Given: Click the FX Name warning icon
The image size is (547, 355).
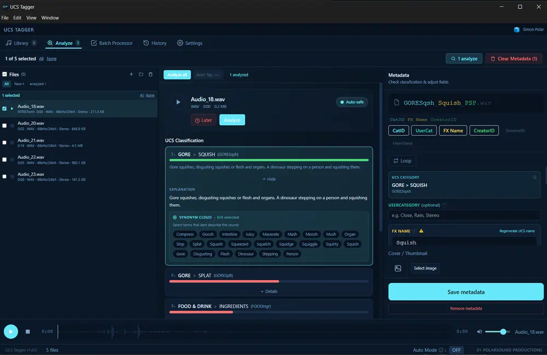Looking at the screenshot, I should [421, 231].
